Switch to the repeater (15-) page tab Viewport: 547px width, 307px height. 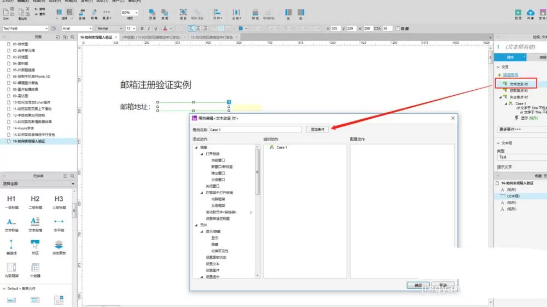coord(152,37)
